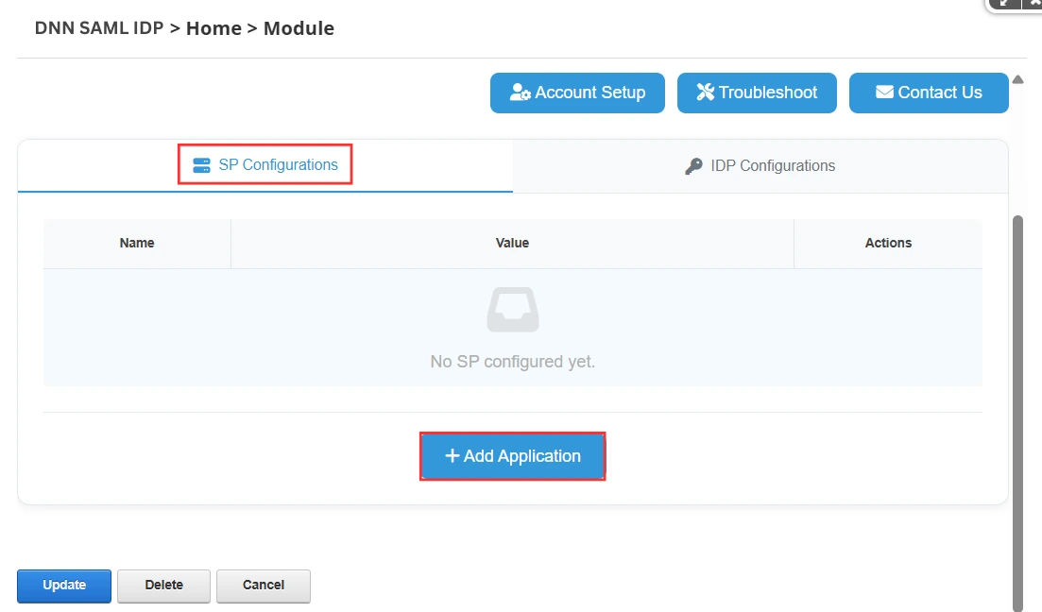Click the module settings icon at top right
The height and width of the screenshot is (612, 1042).
coord(1034,4)
